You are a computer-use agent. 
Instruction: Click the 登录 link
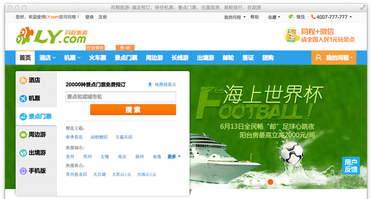click(x=89, y=17)
